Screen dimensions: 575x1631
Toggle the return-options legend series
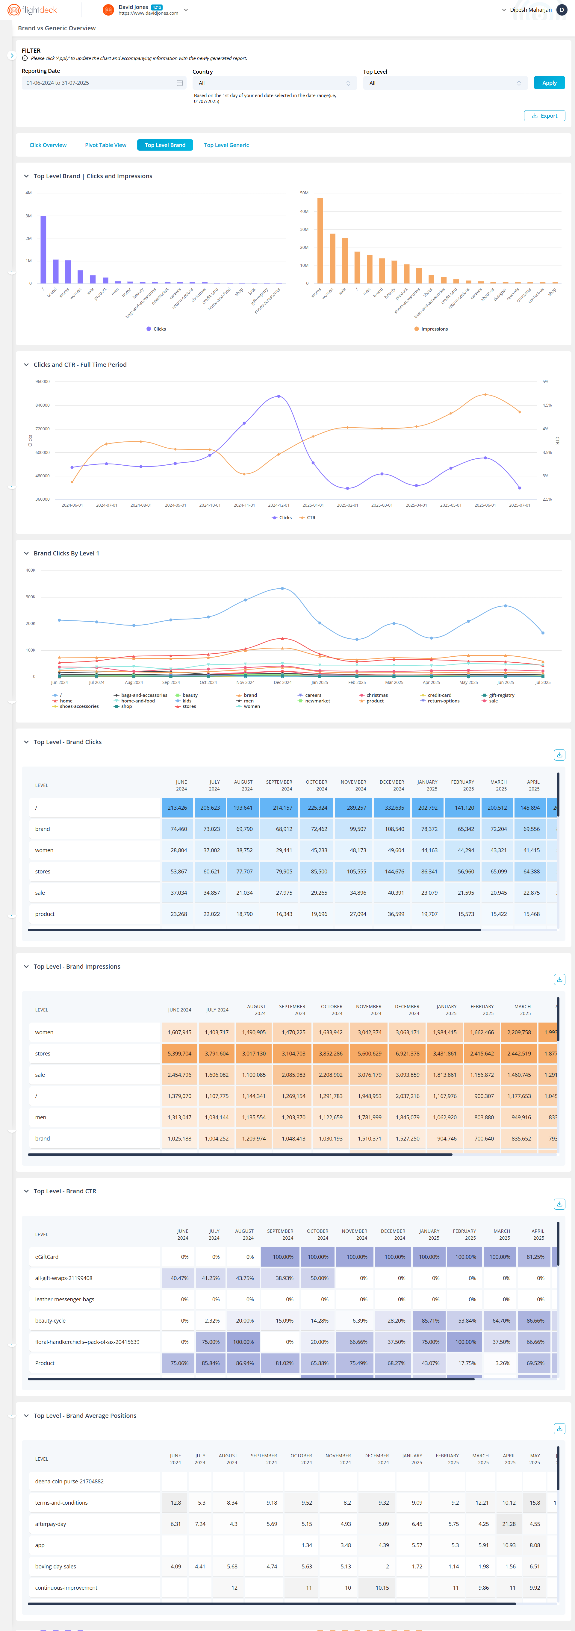440,701
